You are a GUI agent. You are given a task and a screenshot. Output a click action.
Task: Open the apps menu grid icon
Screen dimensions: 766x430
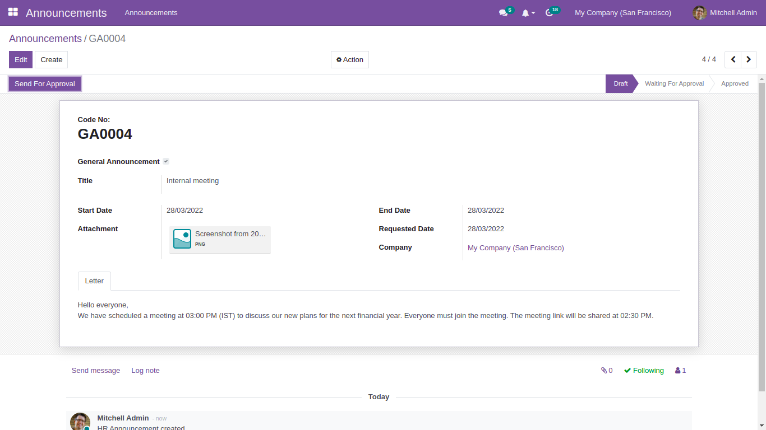tap(12, 12)
